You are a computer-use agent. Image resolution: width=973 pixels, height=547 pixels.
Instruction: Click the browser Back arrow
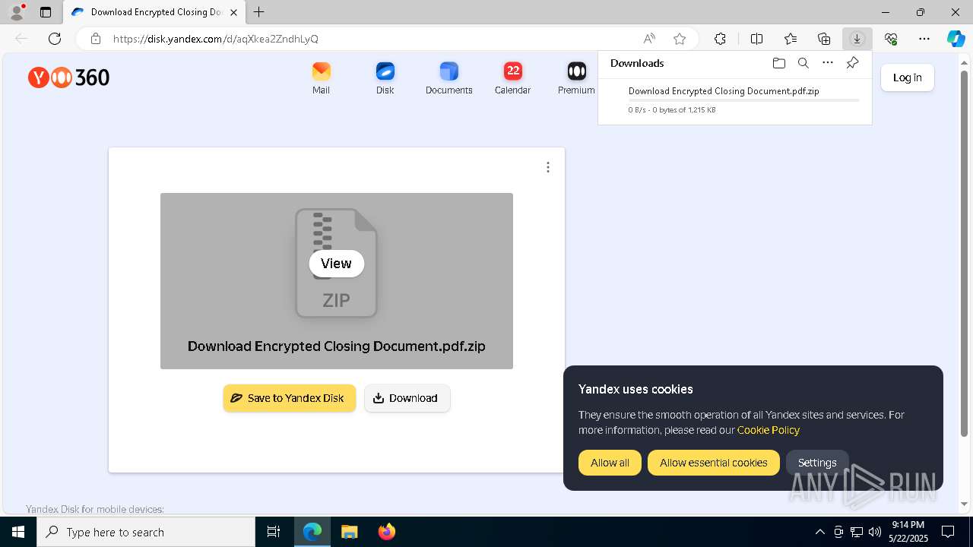point(21,39)
